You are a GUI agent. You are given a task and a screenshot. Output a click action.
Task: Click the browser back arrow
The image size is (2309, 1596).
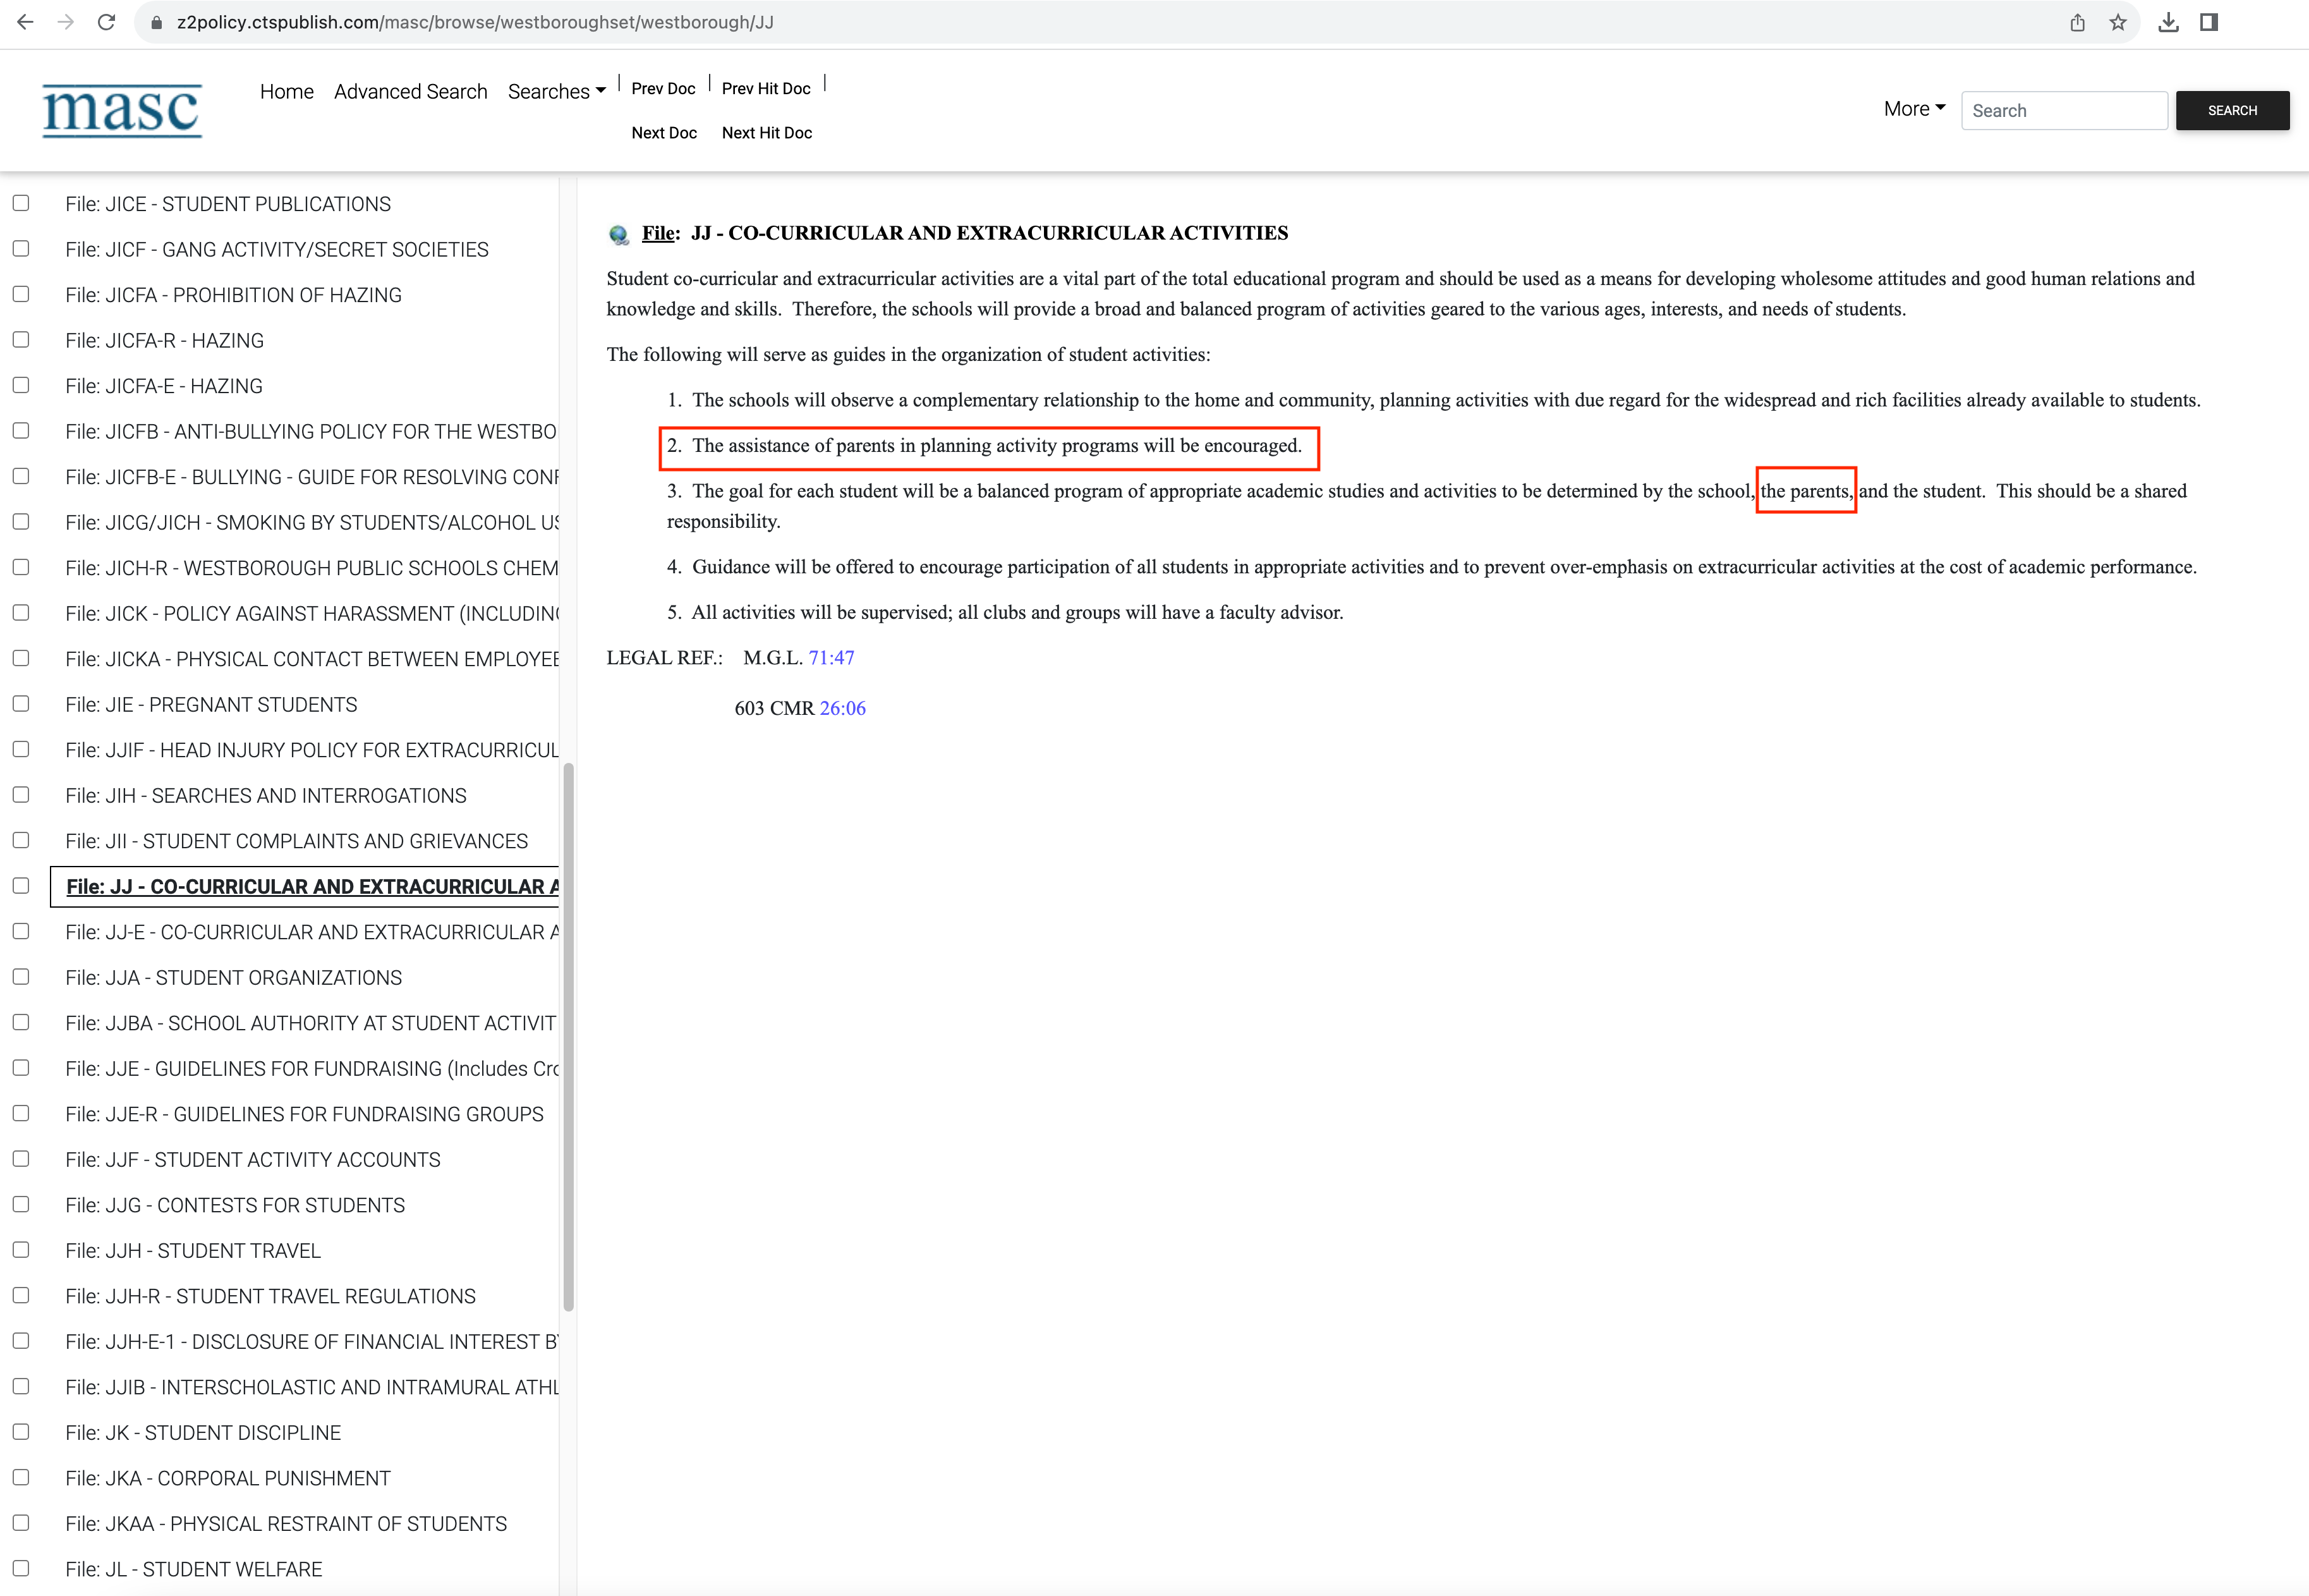click(25, 22)
